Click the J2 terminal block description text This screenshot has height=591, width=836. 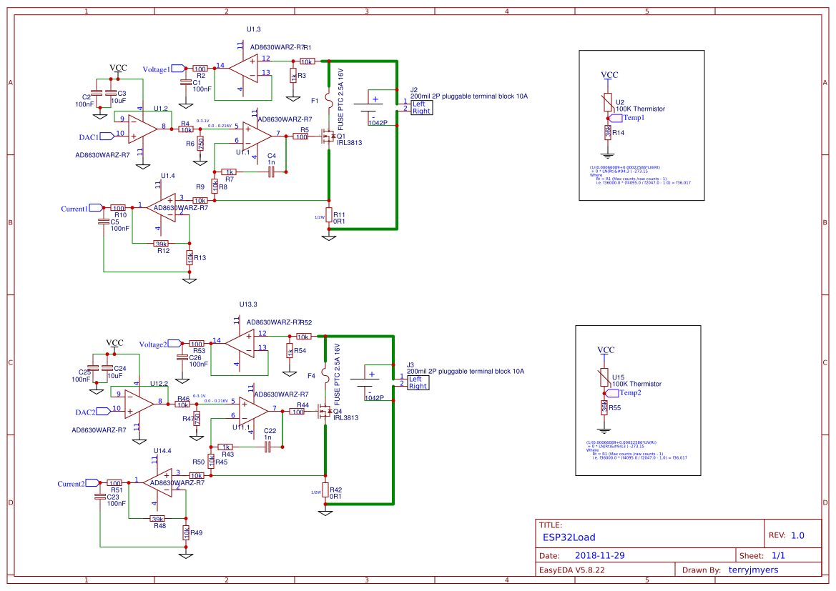pos(469,96)
